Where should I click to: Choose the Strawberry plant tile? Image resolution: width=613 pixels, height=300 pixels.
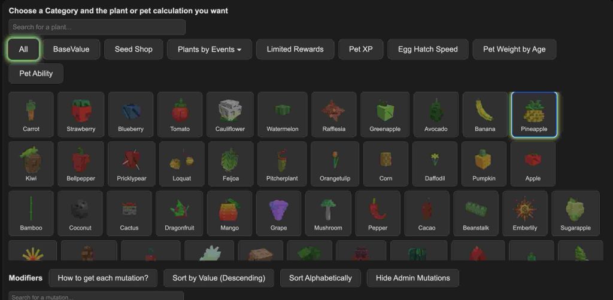click(x=81, y=115)
